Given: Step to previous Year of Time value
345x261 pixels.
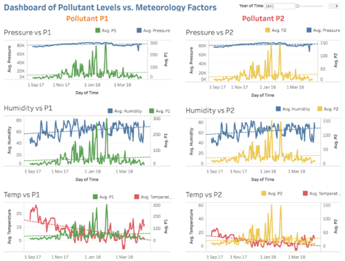Looking at the screenshot, I should point(331,6).
